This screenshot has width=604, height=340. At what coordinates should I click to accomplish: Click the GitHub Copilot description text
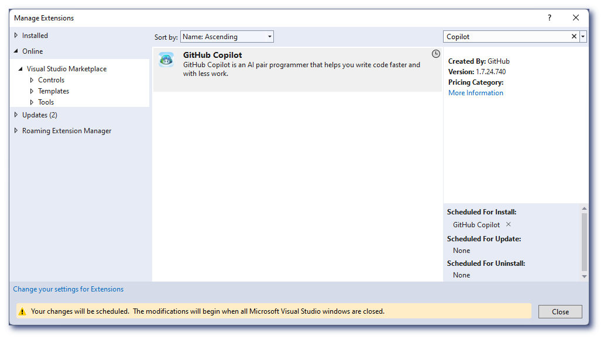[x=301, y=70]
